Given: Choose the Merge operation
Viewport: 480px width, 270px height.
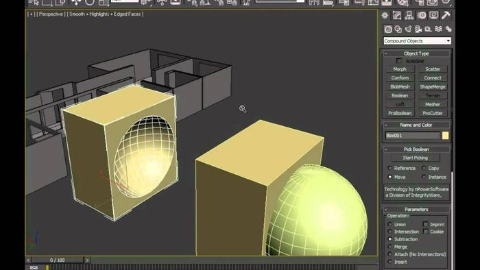Looking at the screenshot, I should click(389, 247).
